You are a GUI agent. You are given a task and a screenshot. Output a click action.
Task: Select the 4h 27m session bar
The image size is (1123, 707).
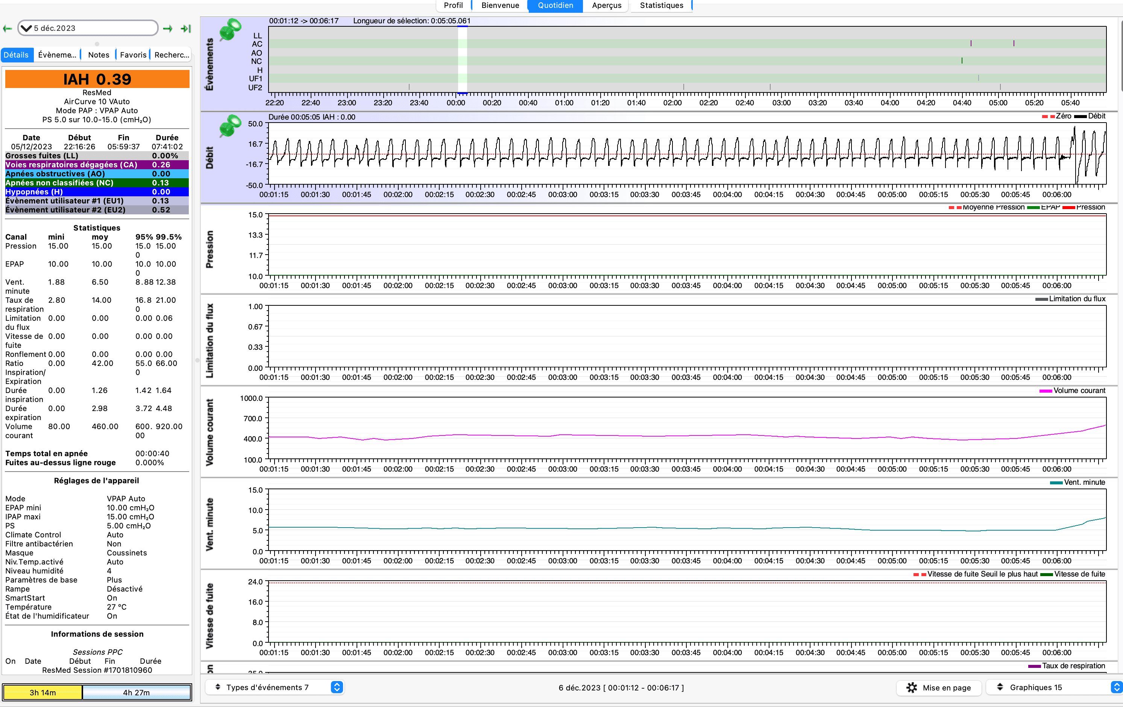[136, 692]
